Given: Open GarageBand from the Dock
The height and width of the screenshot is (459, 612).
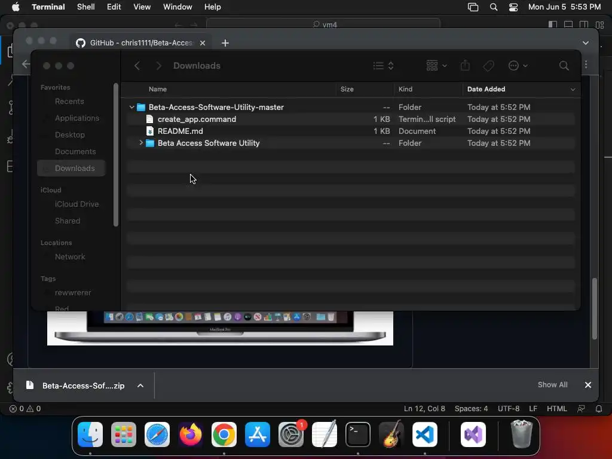Looking at the screenshot, I should [391, 434].
